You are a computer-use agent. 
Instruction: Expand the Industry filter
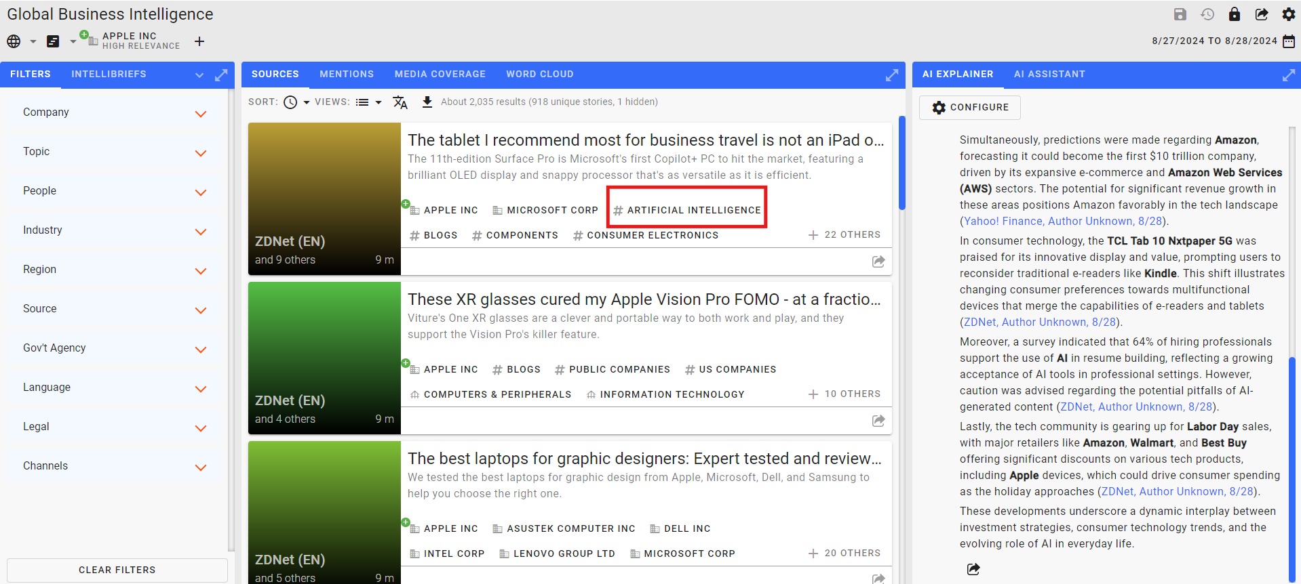pos(201,232)
